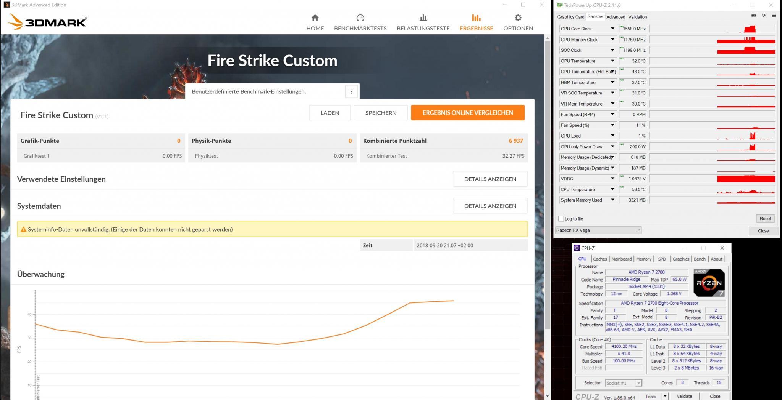Select the Sensors tab in GPU-Z
Viewport: 782px width, 400px height.
(595, 16)
